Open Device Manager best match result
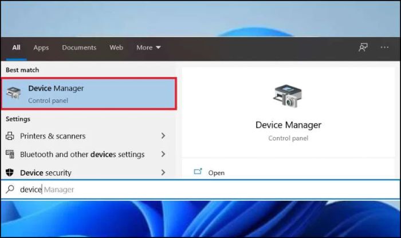 [89, 94]
